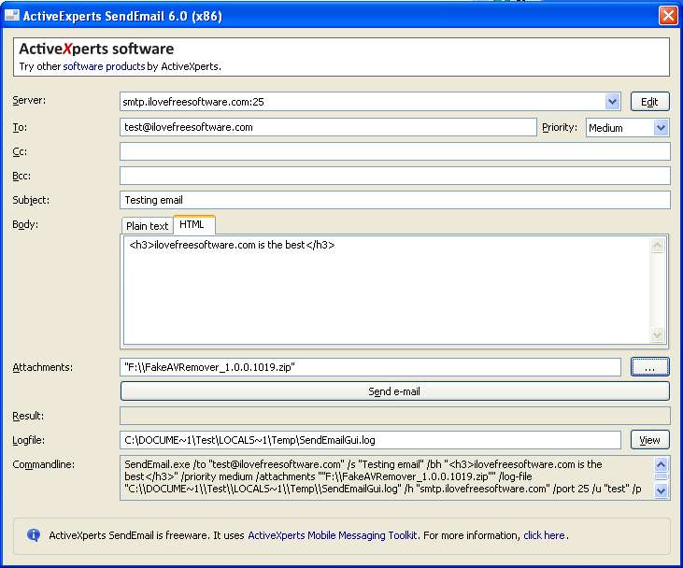Switch to the Plain text body tab

point(147,226)
